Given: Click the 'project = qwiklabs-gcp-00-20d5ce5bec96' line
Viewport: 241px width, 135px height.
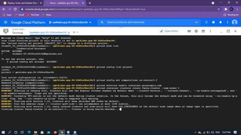Looking at the screenshot, I should tap(27, 72).
